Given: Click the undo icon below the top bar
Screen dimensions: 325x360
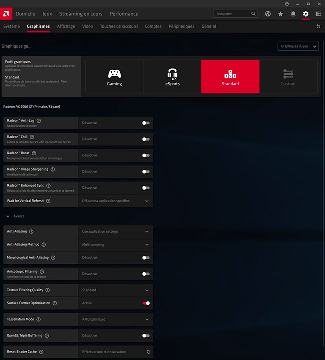Looking at the screenshot, I should pos(318,26).
